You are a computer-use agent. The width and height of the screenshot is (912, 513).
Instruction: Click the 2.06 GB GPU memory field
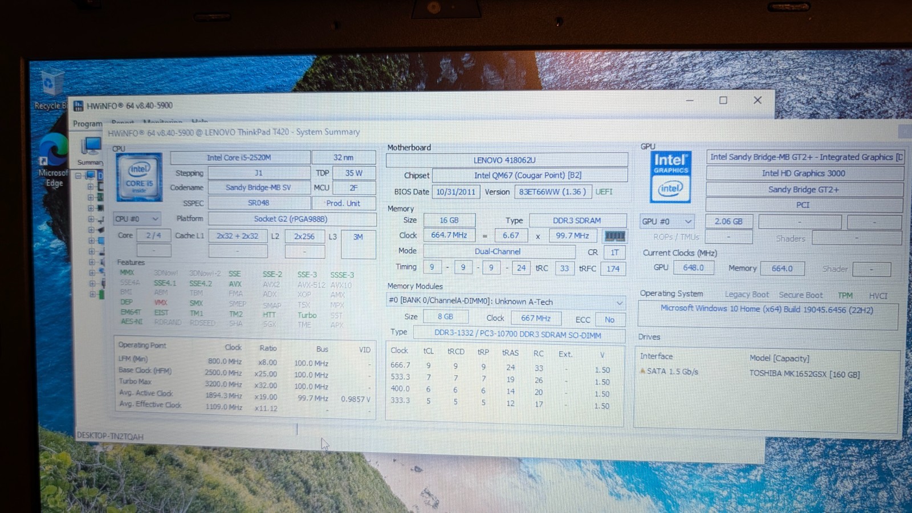click(728, 221)
